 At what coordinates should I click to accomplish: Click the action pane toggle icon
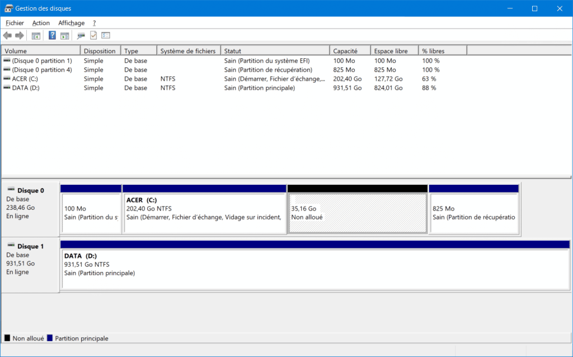click(65, 36)
